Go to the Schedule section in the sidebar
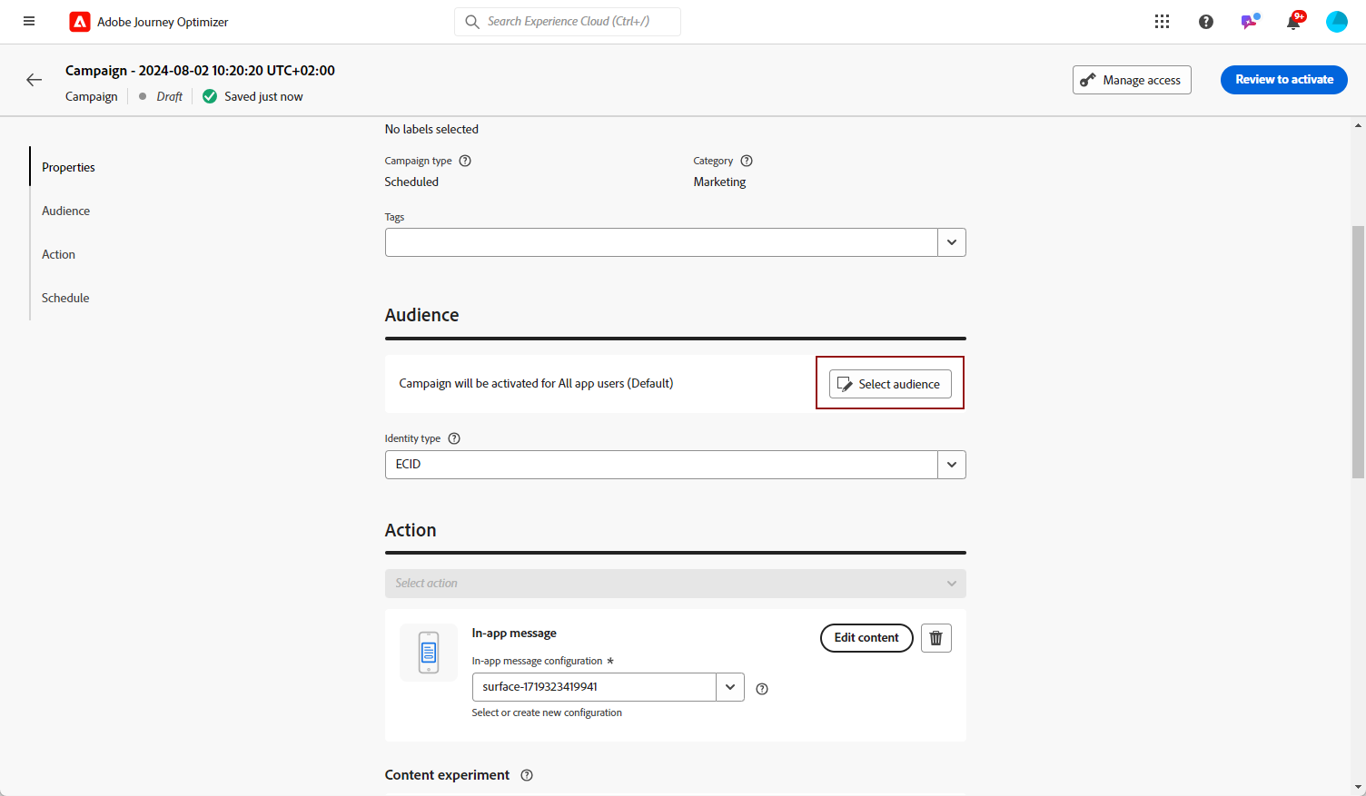This screenshot has width=1366, height=796. (x=65, y=298)
